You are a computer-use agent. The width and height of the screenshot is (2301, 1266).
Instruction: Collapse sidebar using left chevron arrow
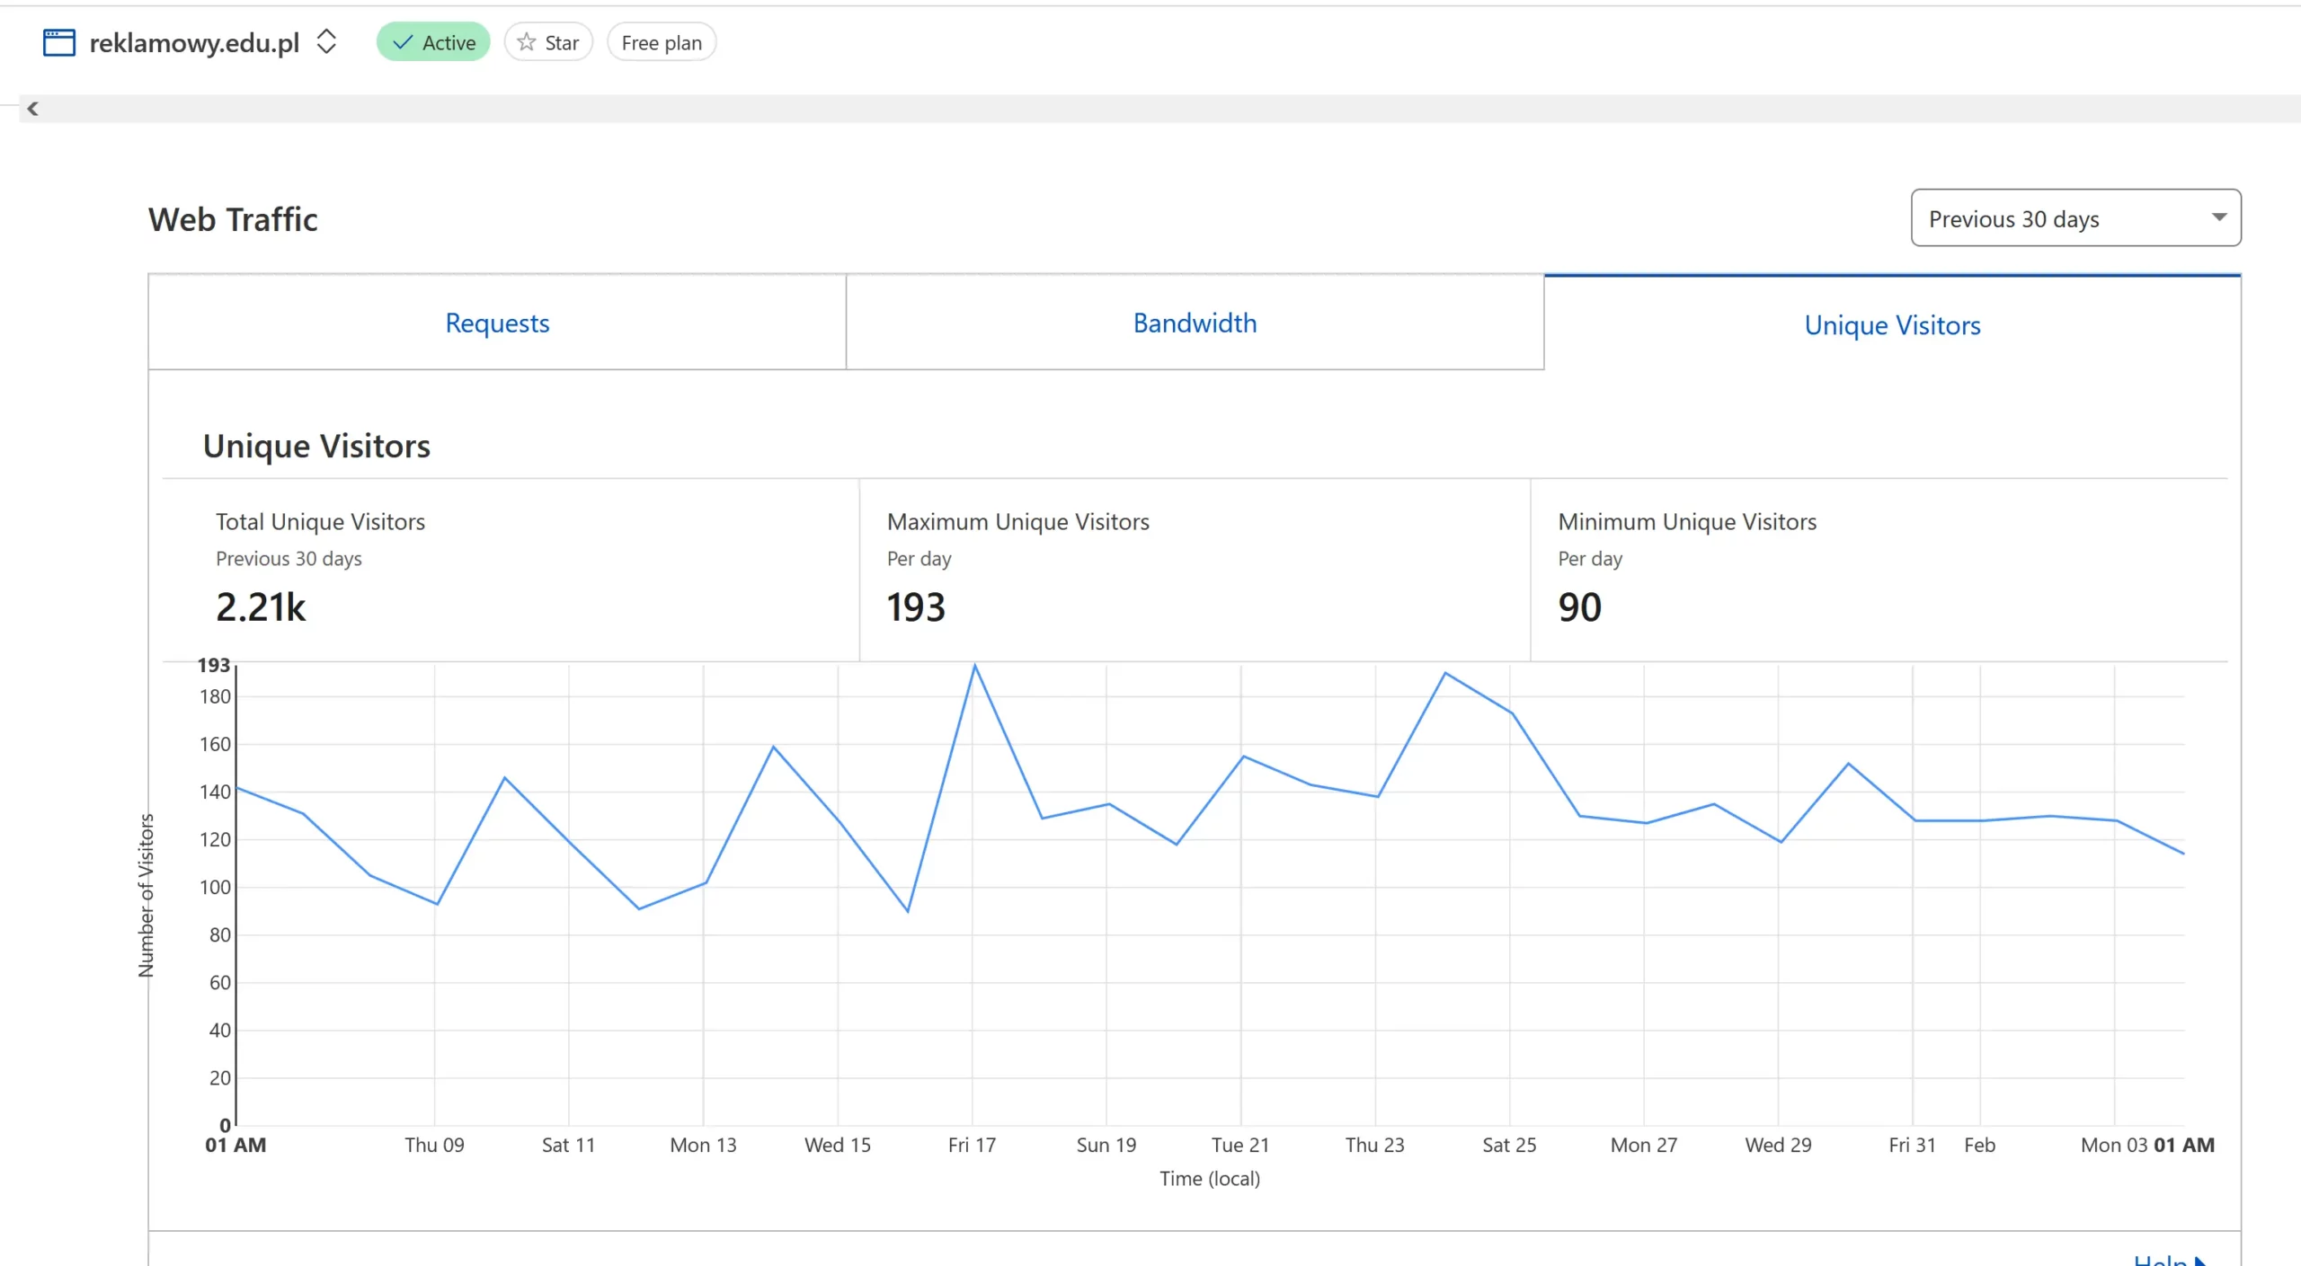pyautogui.click(x=32, y=109)
